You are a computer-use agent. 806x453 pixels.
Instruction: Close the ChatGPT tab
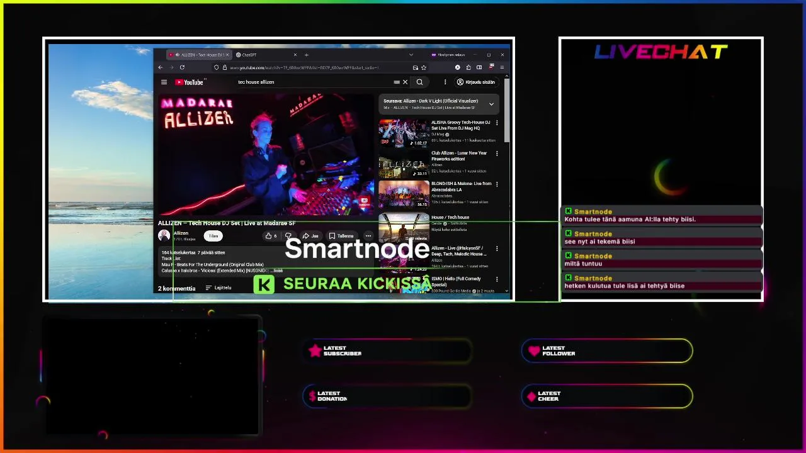[297, 55]
